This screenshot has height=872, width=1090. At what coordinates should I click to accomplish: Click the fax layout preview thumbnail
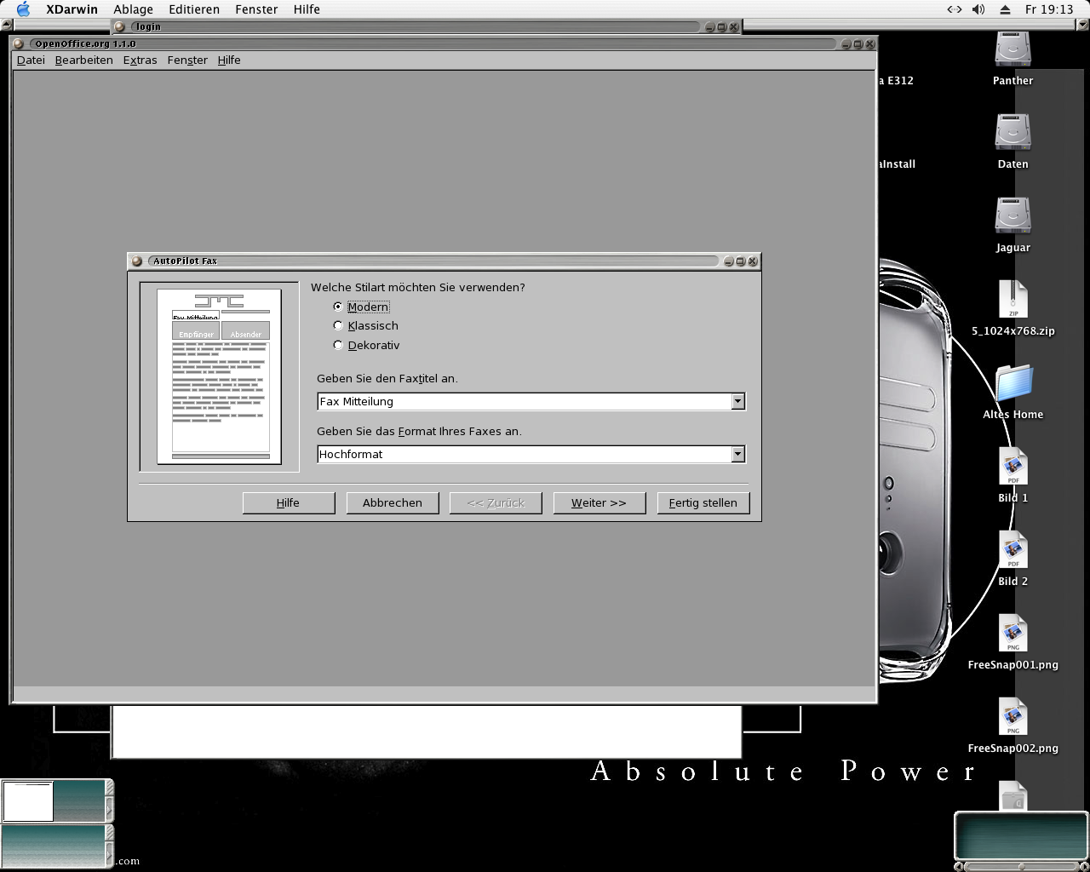(x=219, y=376)
